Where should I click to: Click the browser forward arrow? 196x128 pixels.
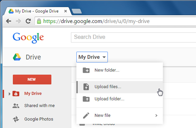point(18,21)
